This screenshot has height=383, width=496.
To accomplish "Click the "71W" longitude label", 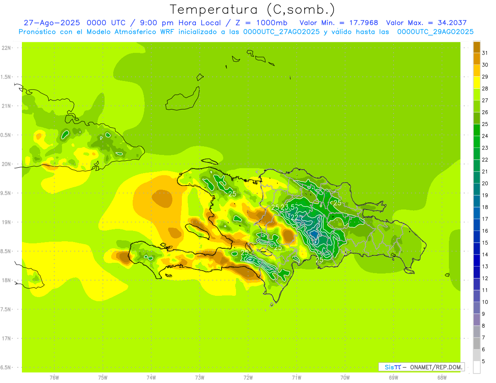I will tap(296, 378).
